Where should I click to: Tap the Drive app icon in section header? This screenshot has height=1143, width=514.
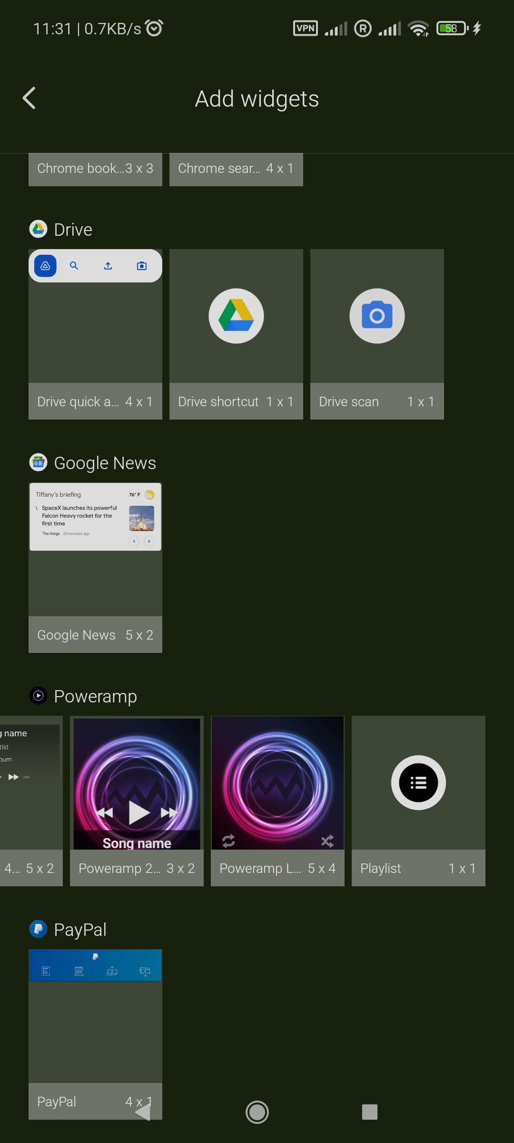[x=38, y=229]
